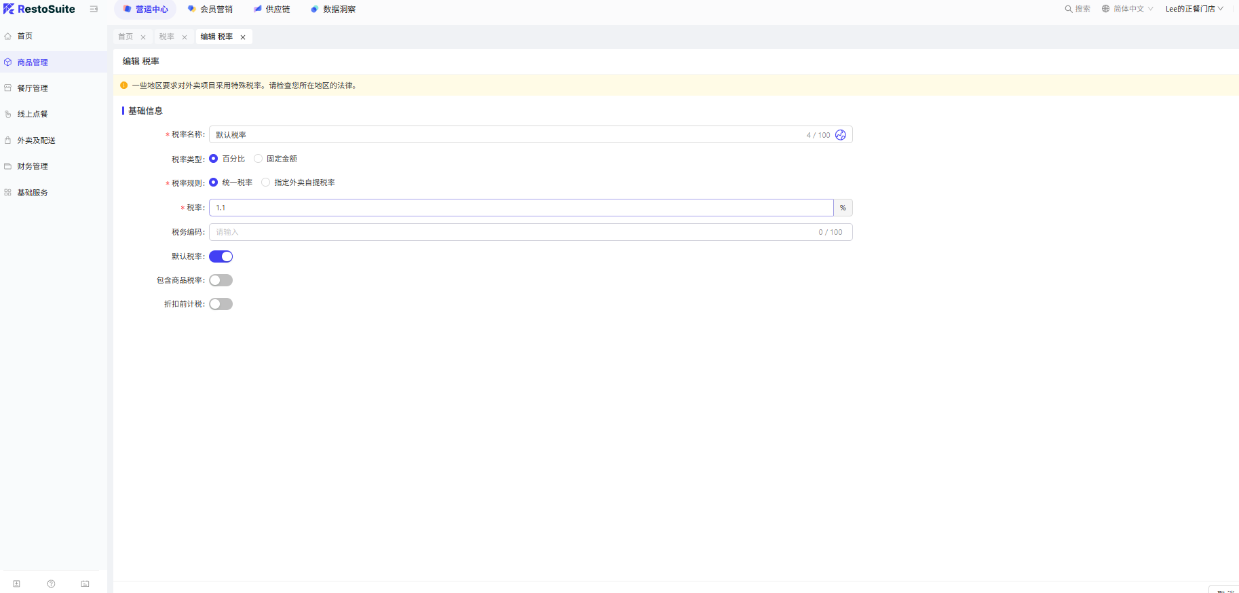Click the bottom-left sidebar download icon
The image size is (1239, 593).
pyautogui.click(x=17, y=584)
